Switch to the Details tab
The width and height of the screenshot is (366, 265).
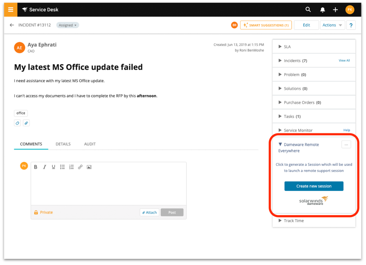tap(63, 144)
